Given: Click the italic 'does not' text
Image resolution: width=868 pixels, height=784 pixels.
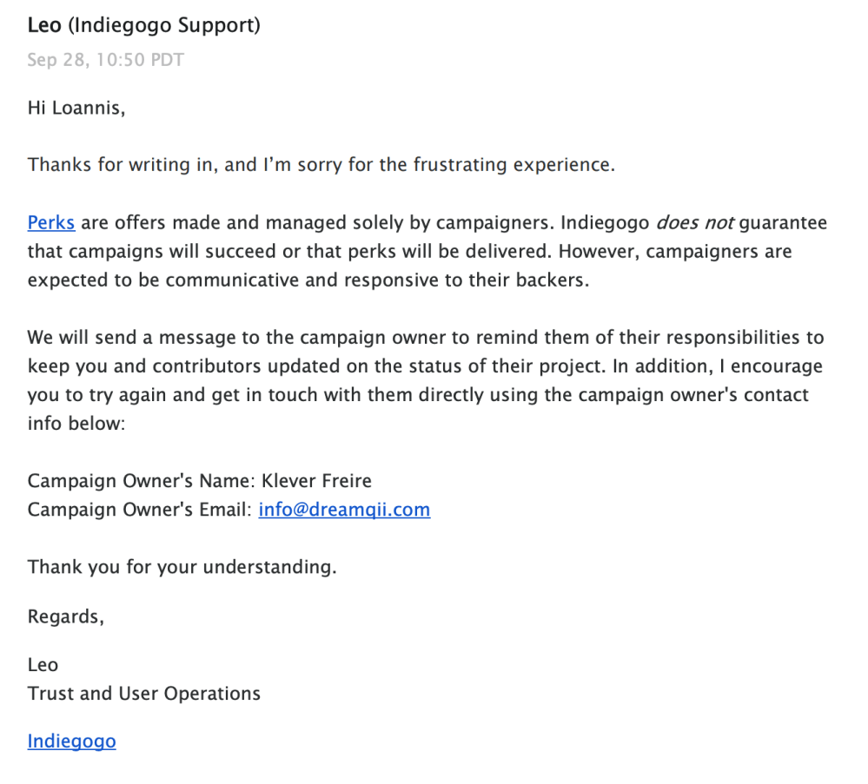Looking at the screenshot, I should pos(694,223).
